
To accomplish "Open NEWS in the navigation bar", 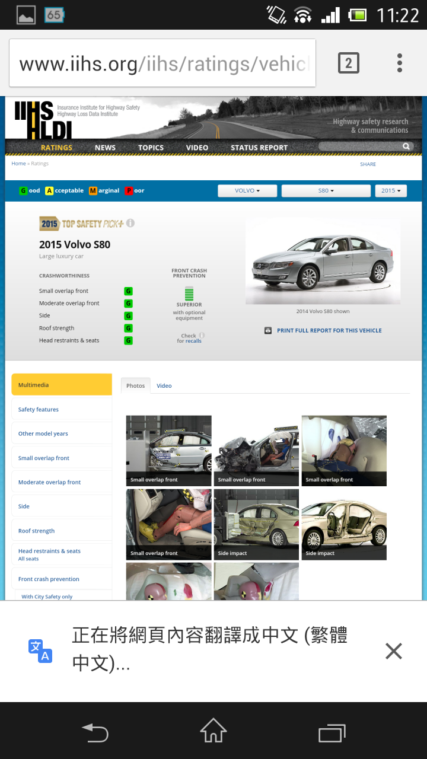I will coord(105,148).
